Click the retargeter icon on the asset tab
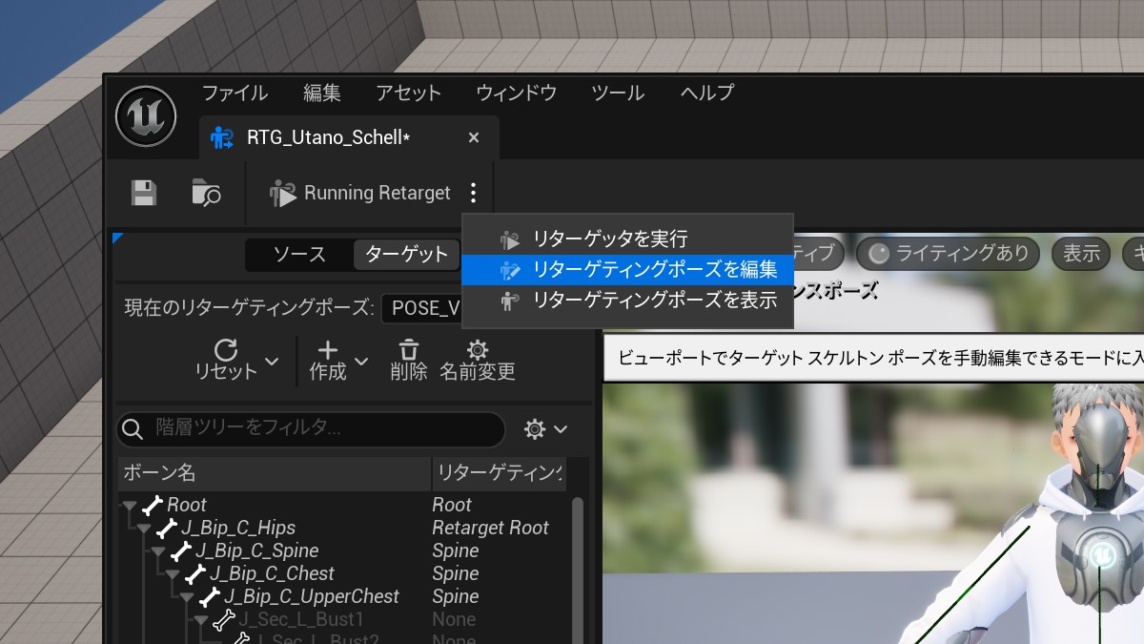This screenshot has width=1144, height=644. [x=222, y=137]
